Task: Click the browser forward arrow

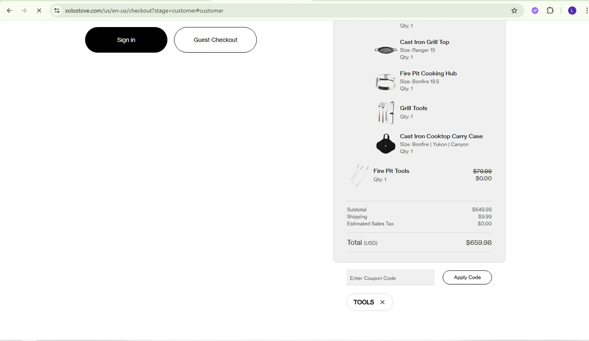Action: 24,11
